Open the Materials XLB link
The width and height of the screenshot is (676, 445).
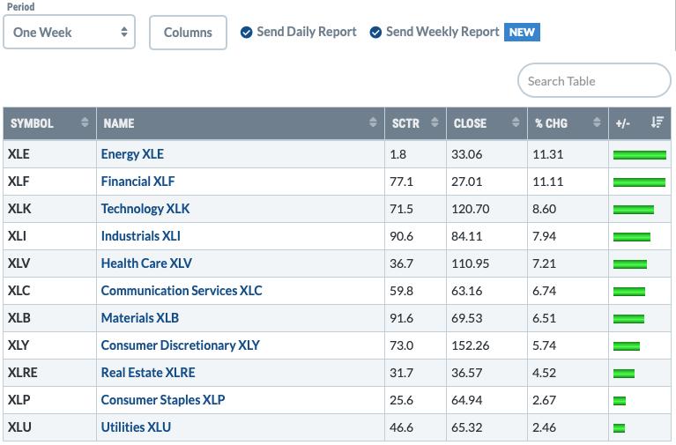click(140, 318)
